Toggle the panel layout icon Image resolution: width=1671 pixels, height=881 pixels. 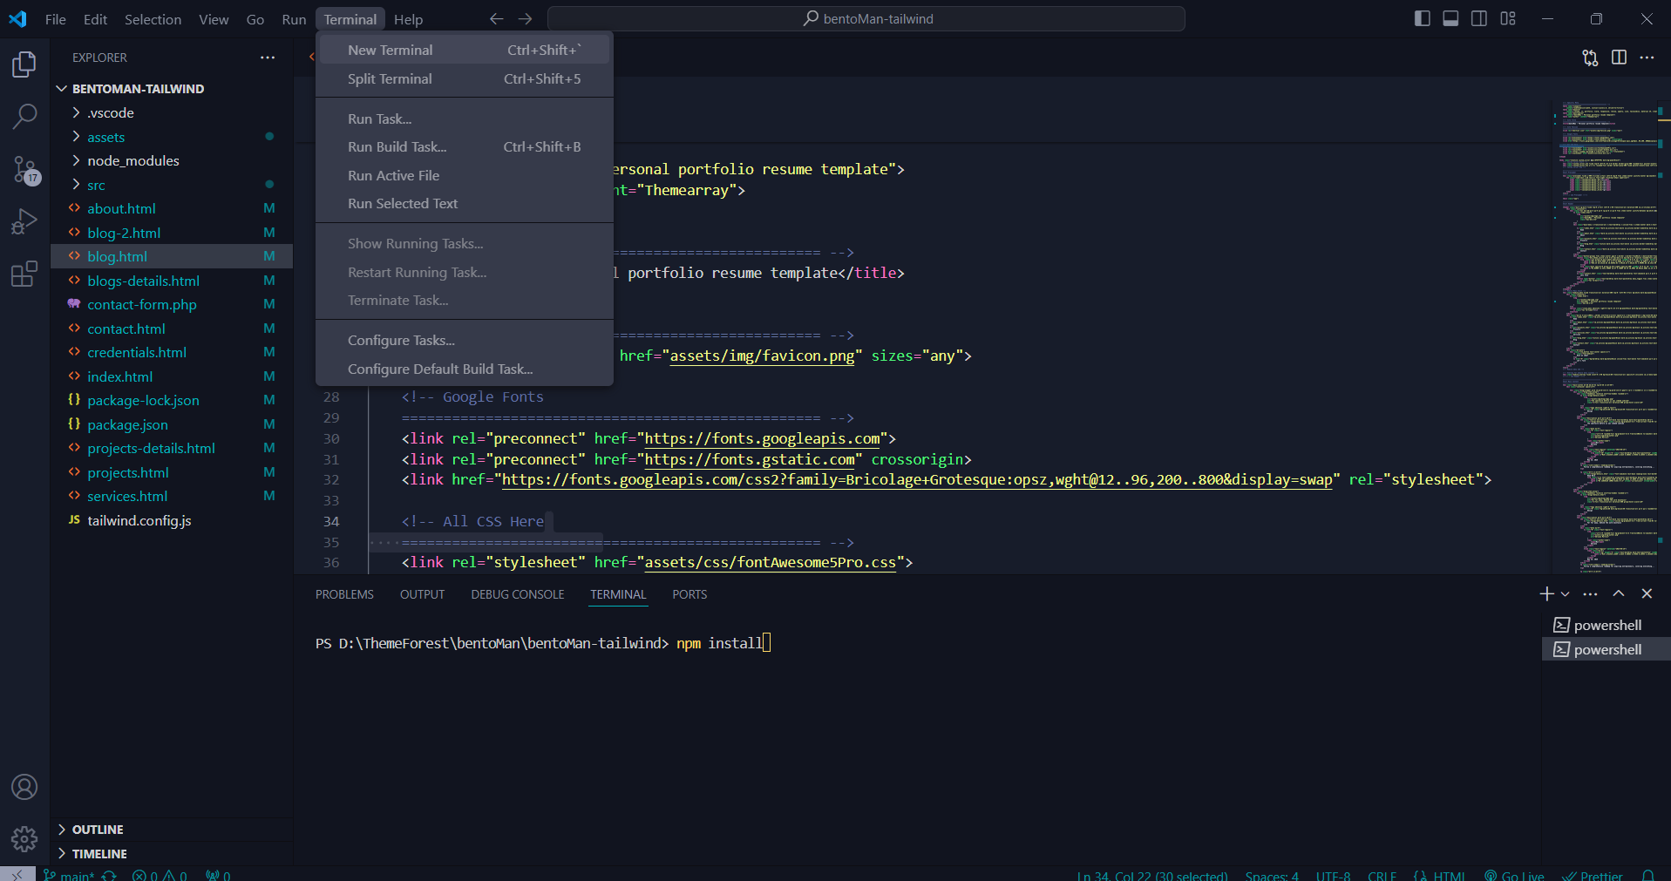1450,18
